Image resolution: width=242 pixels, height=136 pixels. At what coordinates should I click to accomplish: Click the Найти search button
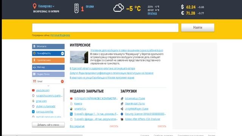(x=198, y=28)
